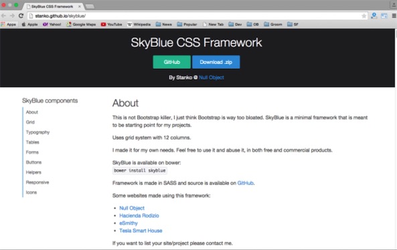Go to Icons in components sidebar
Screen dimensions: 397x250
[31, 193]
